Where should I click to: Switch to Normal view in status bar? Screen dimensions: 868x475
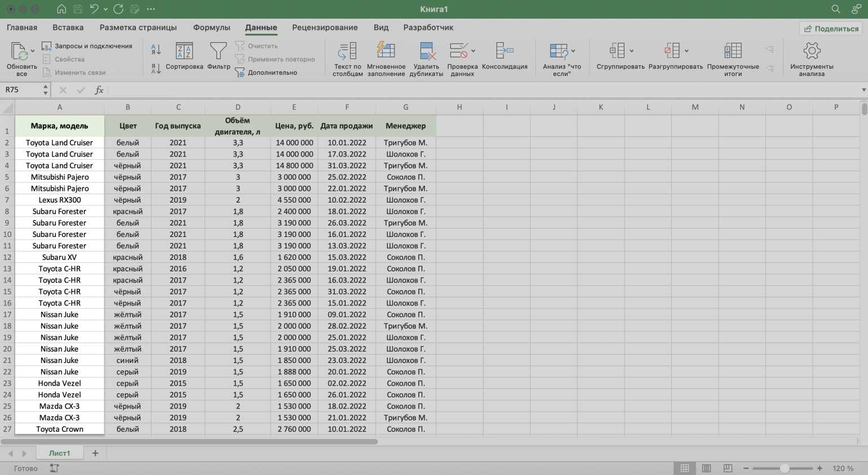685,468
